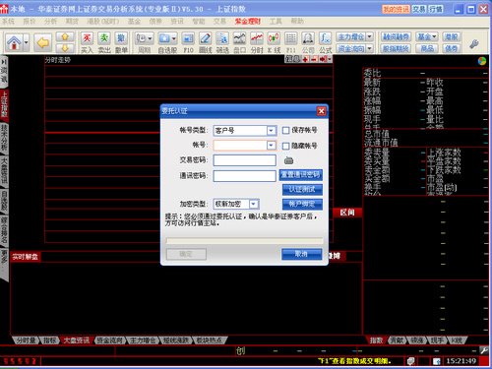Show the 盘口 order book view

click(239, 42)
